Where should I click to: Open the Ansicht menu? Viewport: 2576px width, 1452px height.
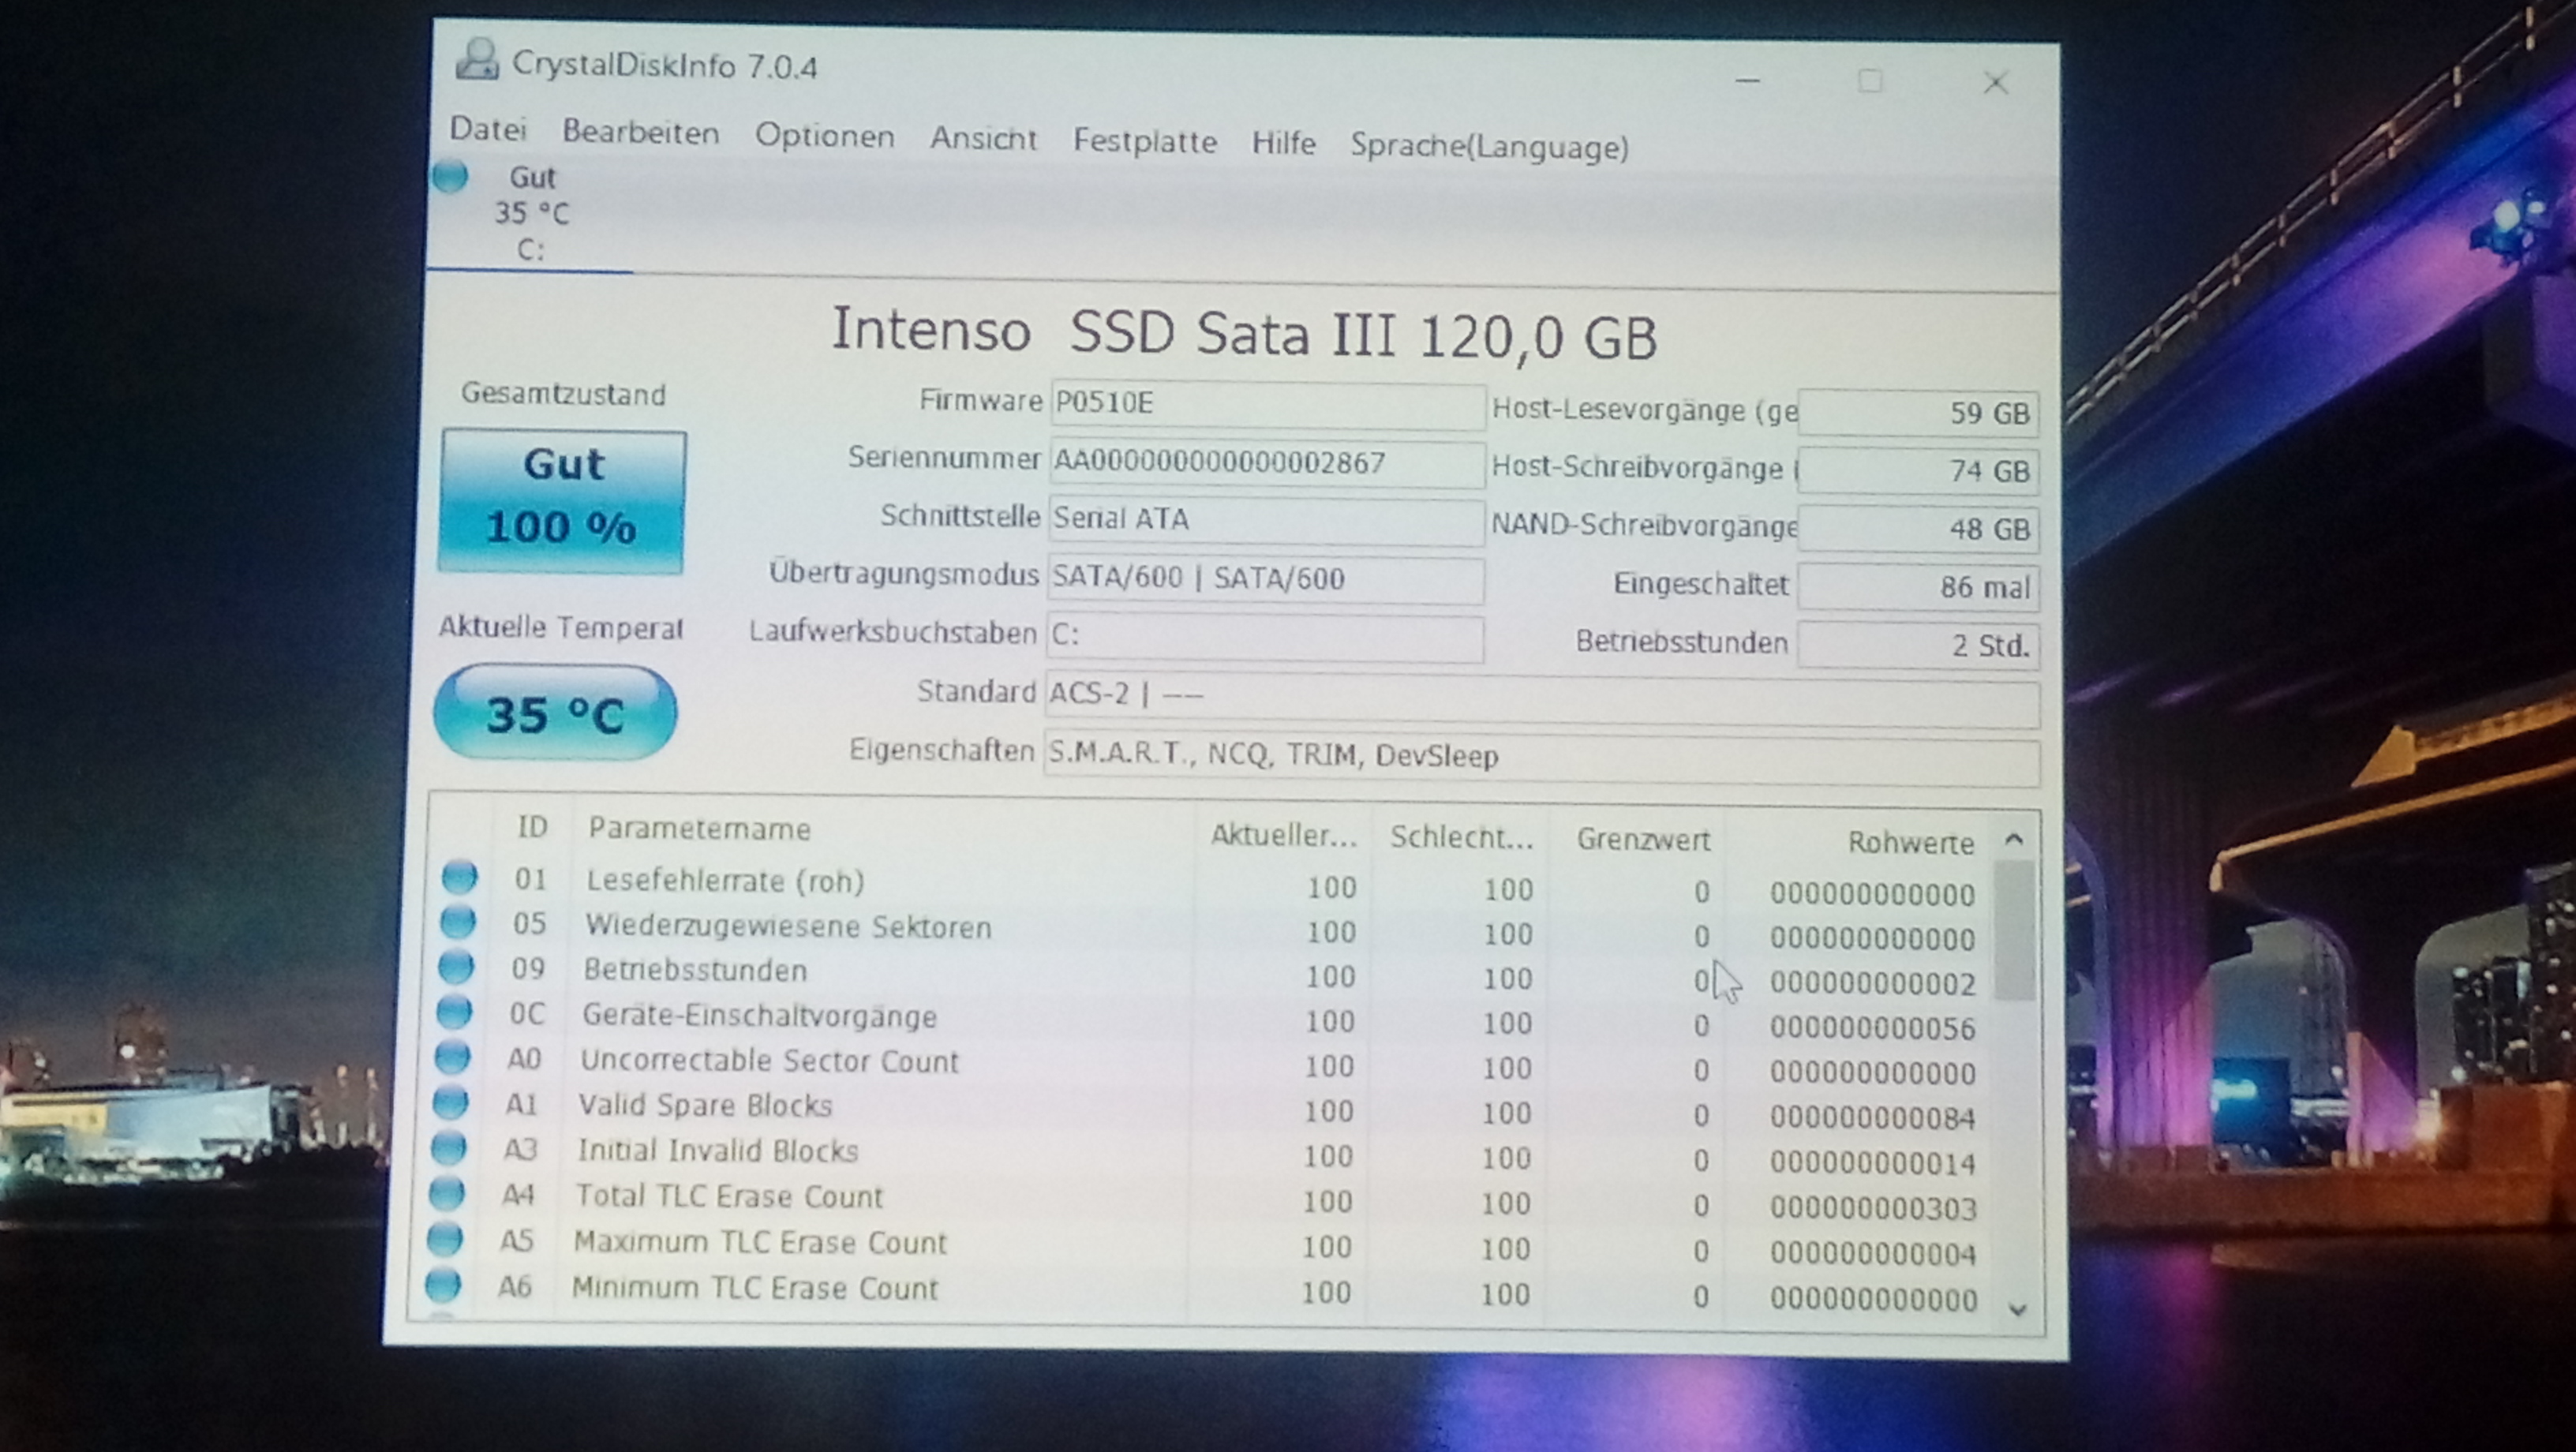pos(984,139)
